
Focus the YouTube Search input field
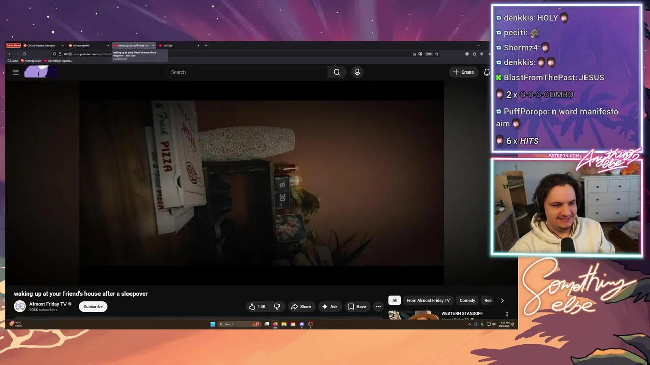pos(247,72)
